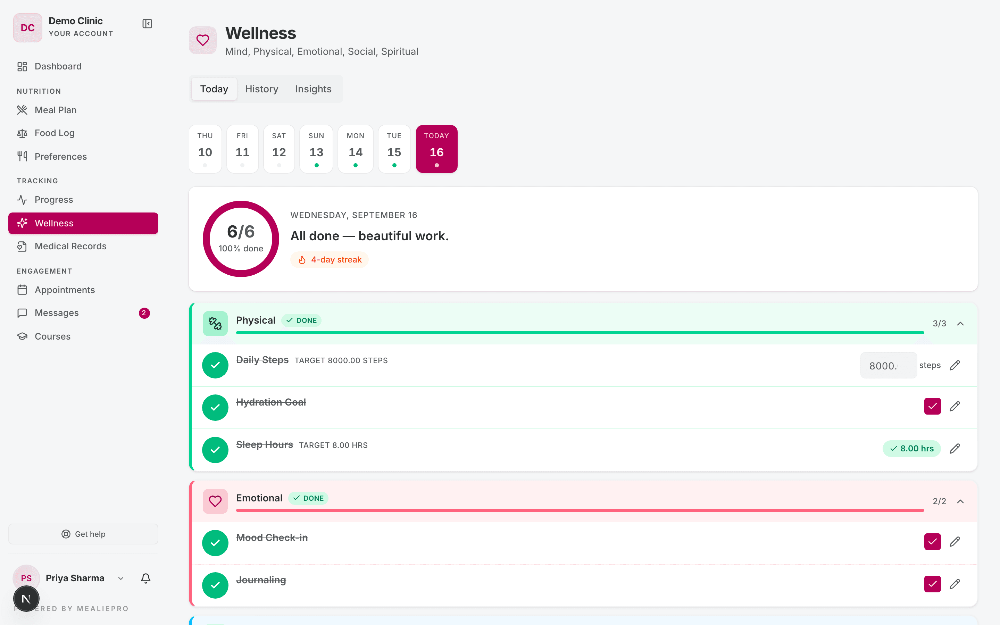Edit Hydration Goal pencil icon
Screen dimensions: 1000x625
pos(955,406)
